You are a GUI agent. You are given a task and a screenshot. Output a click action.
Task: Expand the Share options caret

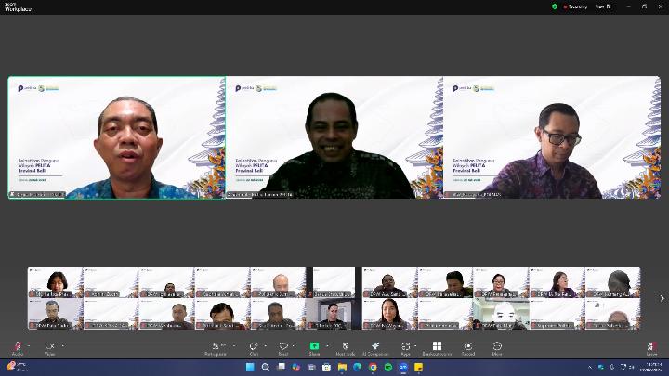[x=327, y=345]
